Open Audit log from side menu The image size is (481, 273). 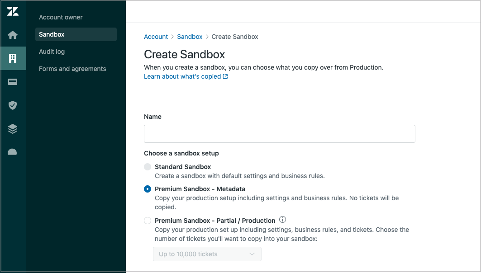pos(52,52)
